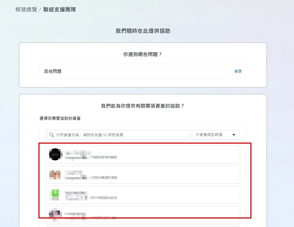This screenshot has height=227, width=294.
Task: Select asset row ending in 42831658
Action: pyautogui.click(x=143, y=175)
